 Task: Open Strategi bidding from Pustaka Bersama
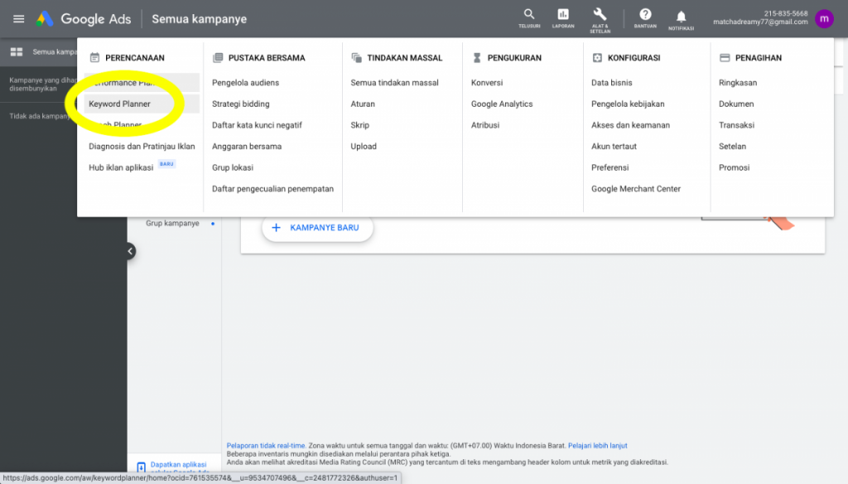click(242, 104)
